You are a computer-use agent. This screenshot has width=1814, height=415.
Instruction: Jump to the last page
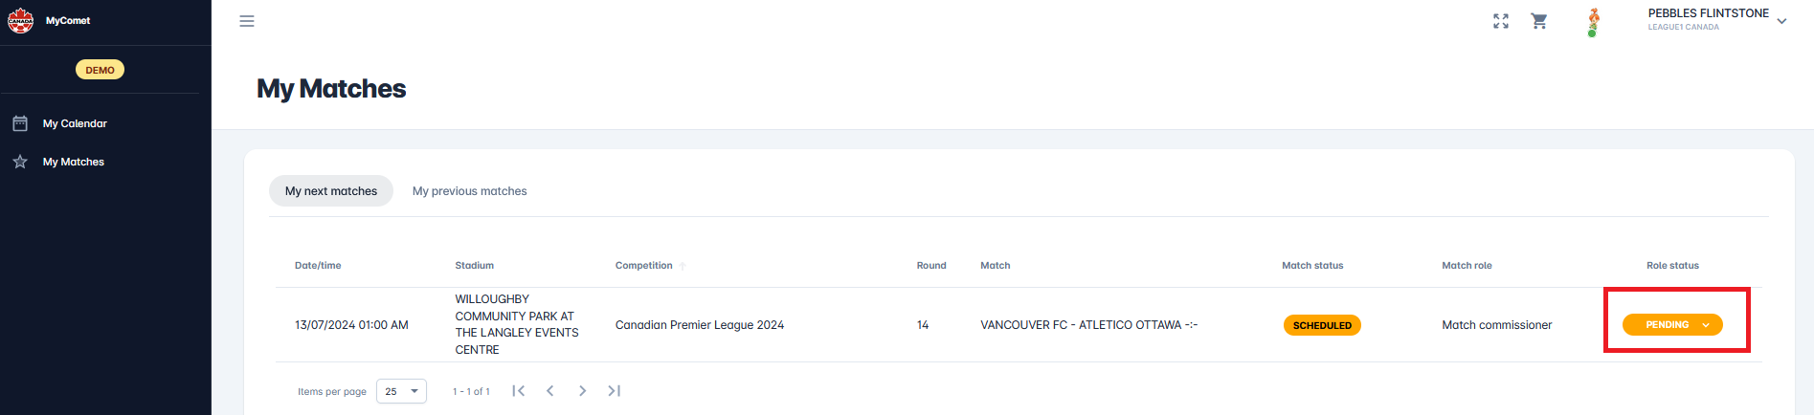[615, 390]
